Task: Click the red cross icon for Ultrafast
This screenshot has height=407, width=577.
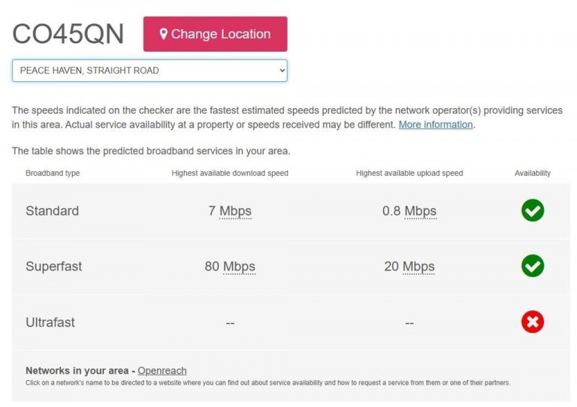Action: pos(533,321)
